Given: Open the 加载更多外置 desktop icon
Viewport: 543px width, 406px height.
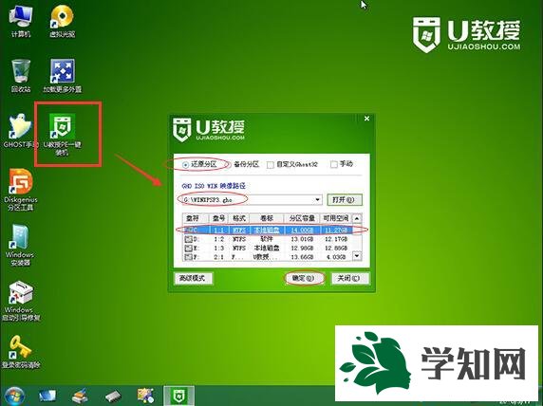Looking at the screenshot, I should [x=63, y=76].
